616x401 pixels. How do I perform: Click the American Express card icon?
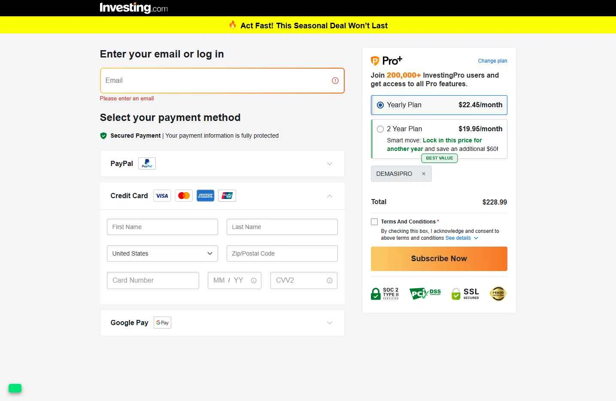(x=206, y=196)
